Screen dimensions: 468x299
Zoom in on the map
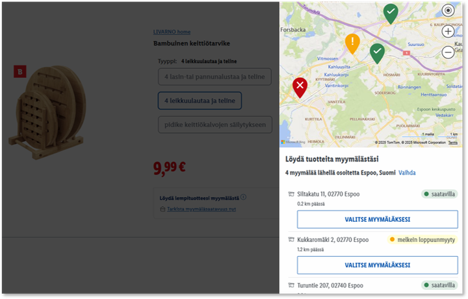448,31
